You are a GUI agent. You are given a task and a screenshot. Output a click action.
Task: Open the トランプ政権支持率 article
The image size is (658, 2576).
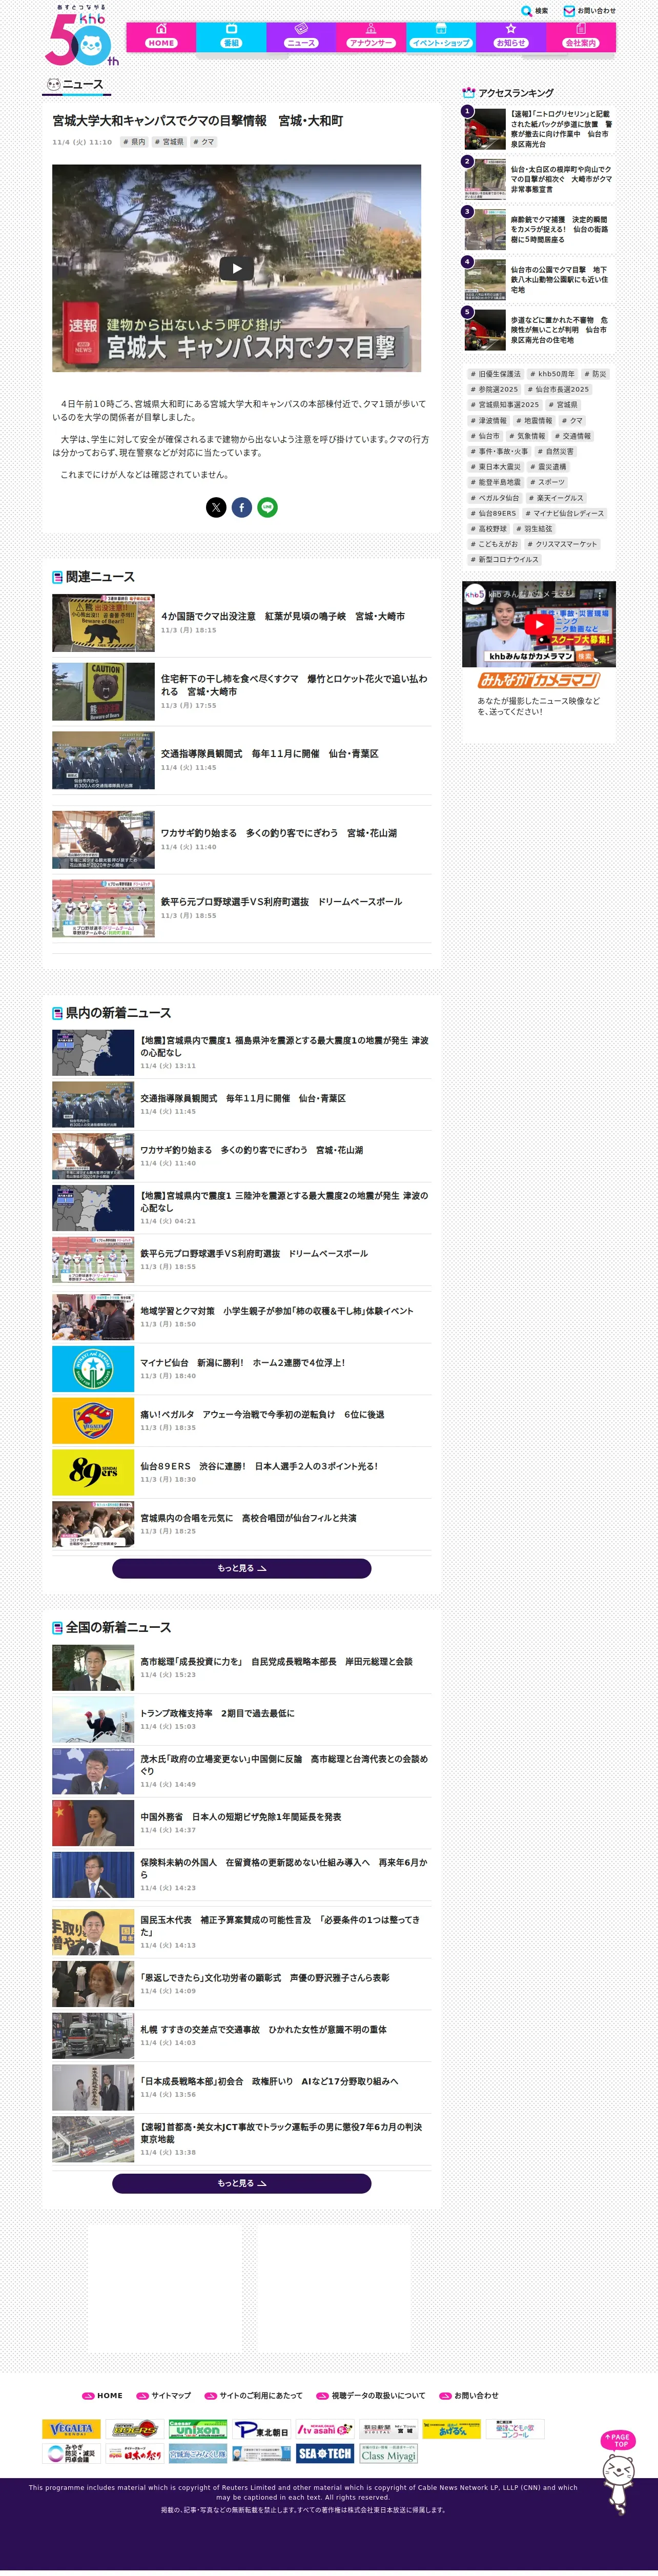[241, 1719]
